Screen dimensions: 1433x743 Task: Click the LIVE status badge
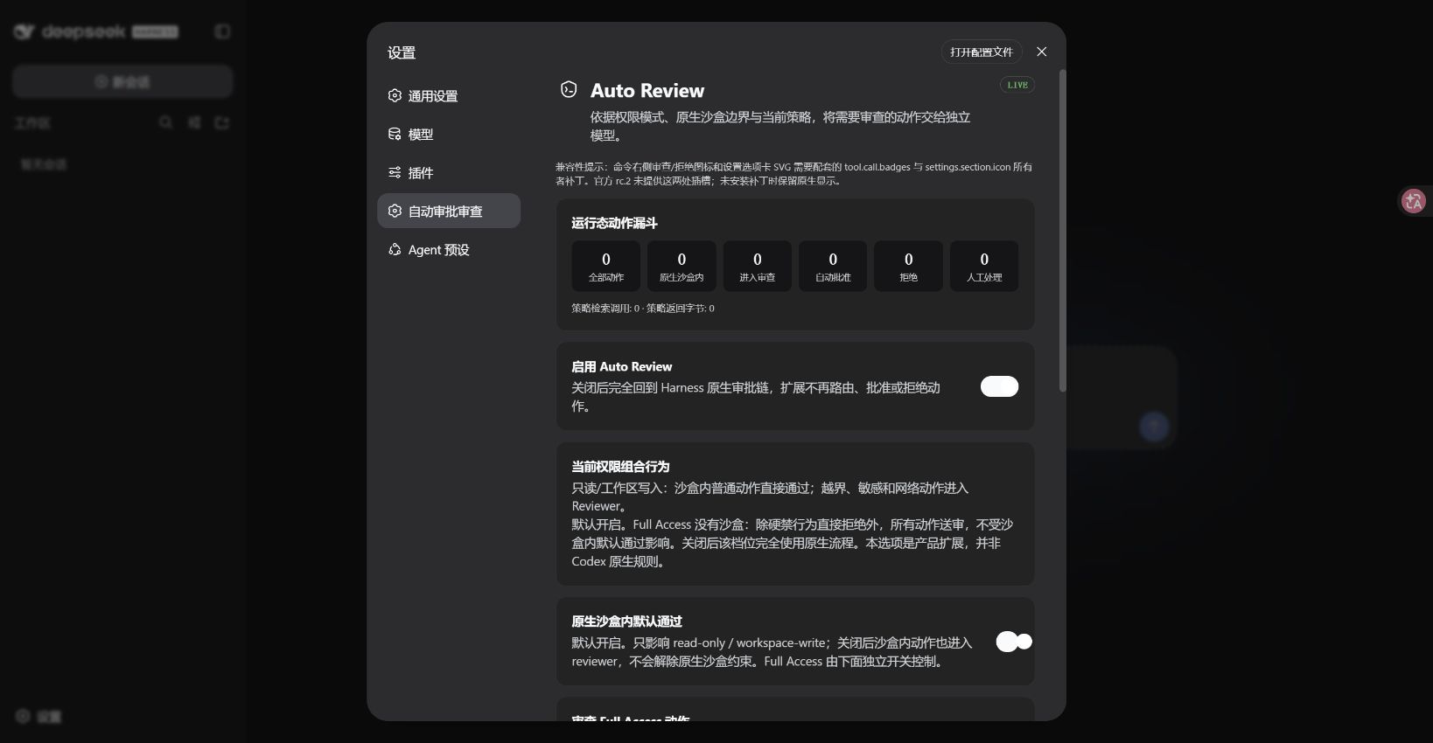coord(1017,85)
